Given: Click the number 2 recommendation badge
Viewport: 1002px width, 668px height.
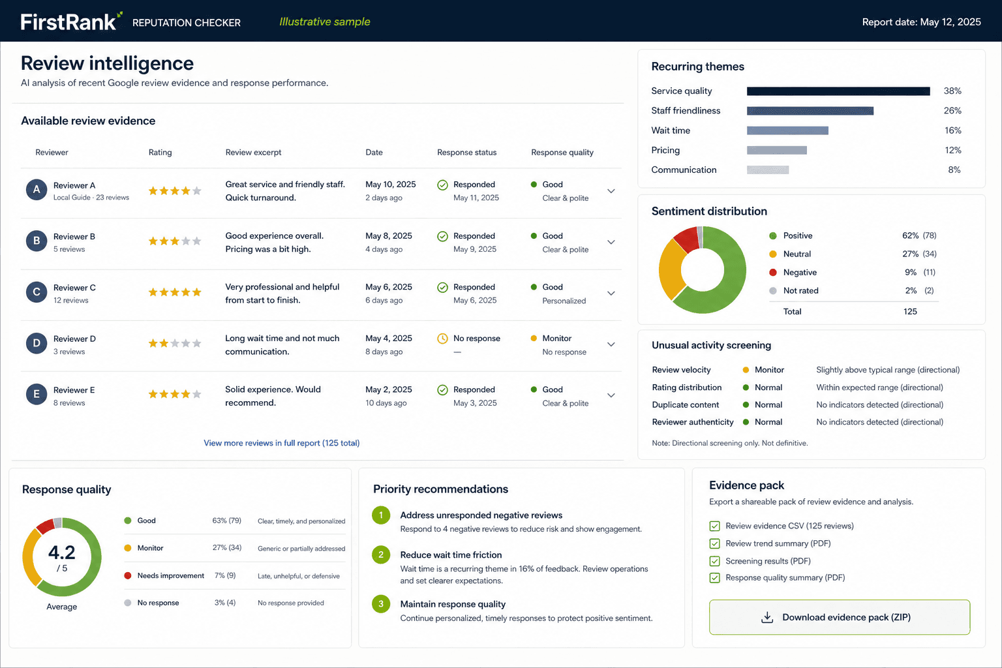Looking at the screenshot, I should coord(381,555).
